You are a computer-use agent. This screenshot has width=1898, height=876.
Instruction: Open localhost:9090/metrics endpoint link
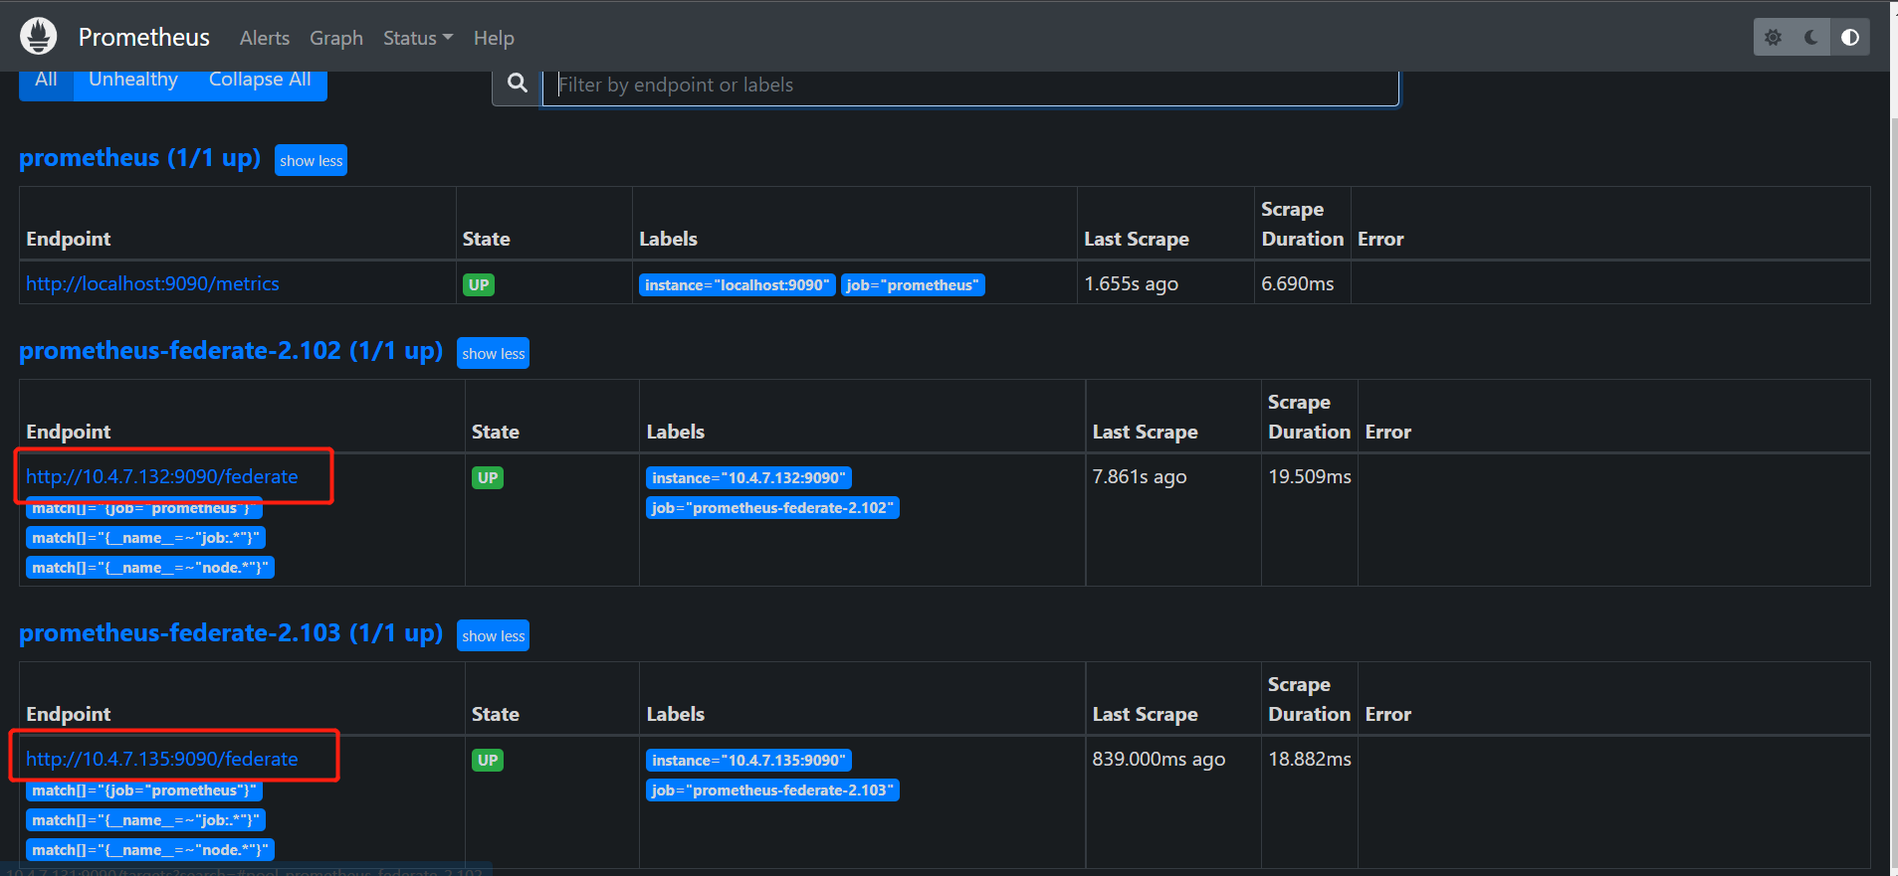(152, 283)
